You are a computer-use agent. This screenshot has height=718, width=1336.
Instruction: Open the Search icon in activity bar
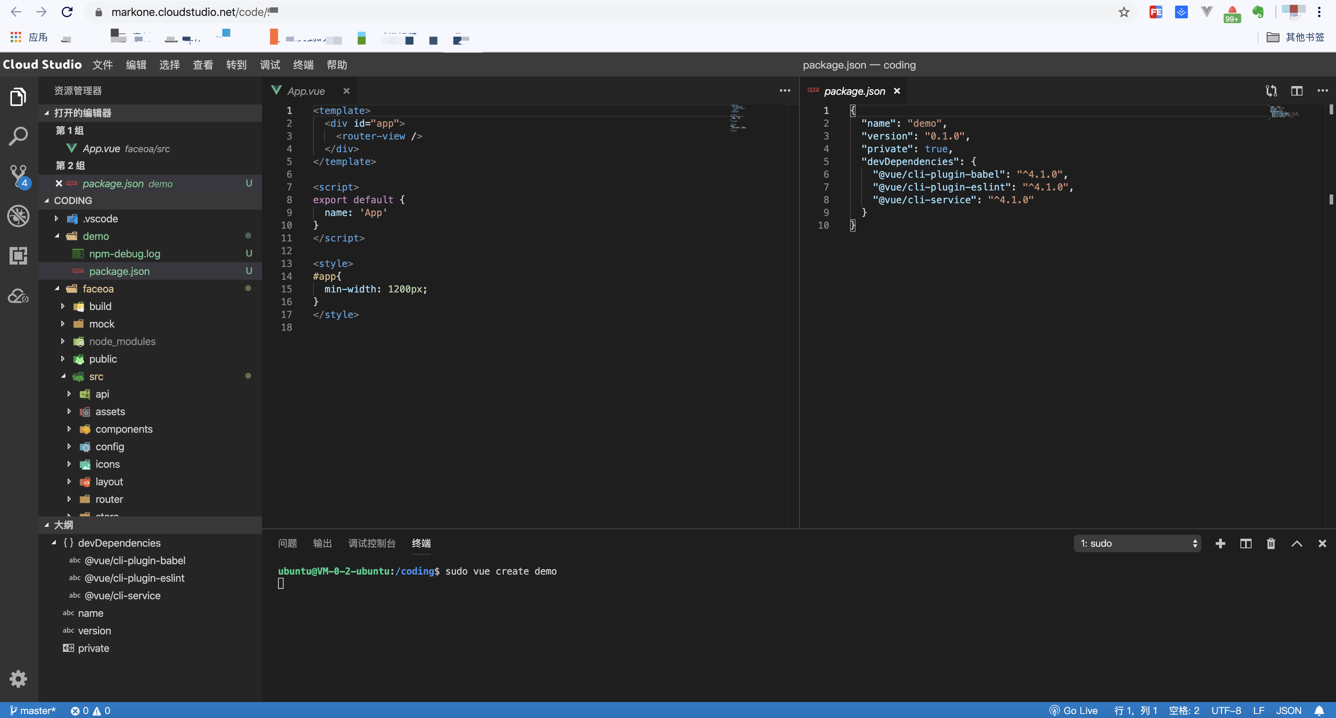(19, 137)
